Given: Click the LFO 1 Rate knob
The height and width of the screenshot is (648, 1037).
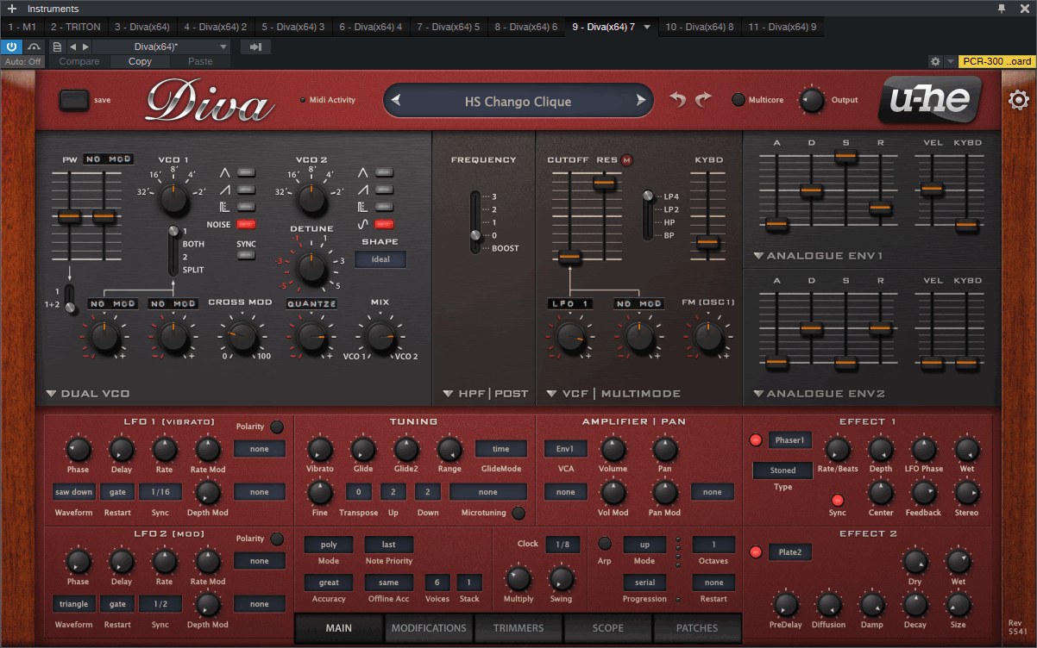Looking at the screenshot, I should point(165,449).
